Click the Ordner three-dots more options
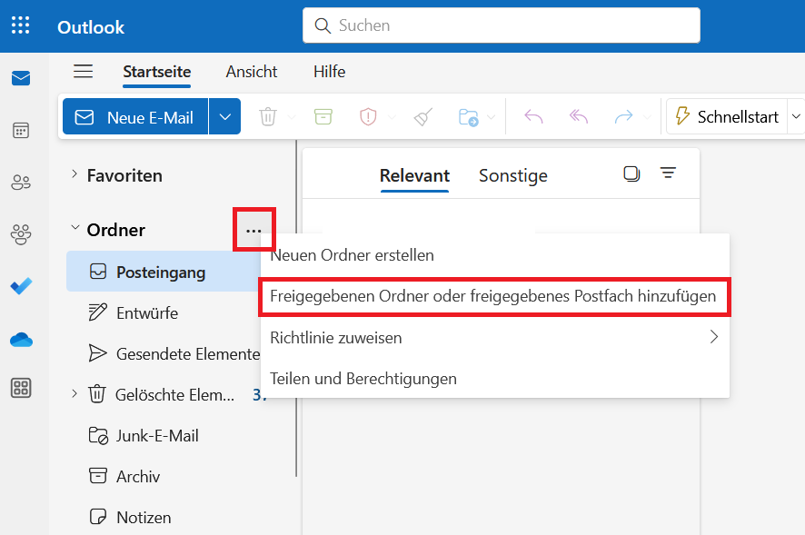 click(x=253, y=231)
